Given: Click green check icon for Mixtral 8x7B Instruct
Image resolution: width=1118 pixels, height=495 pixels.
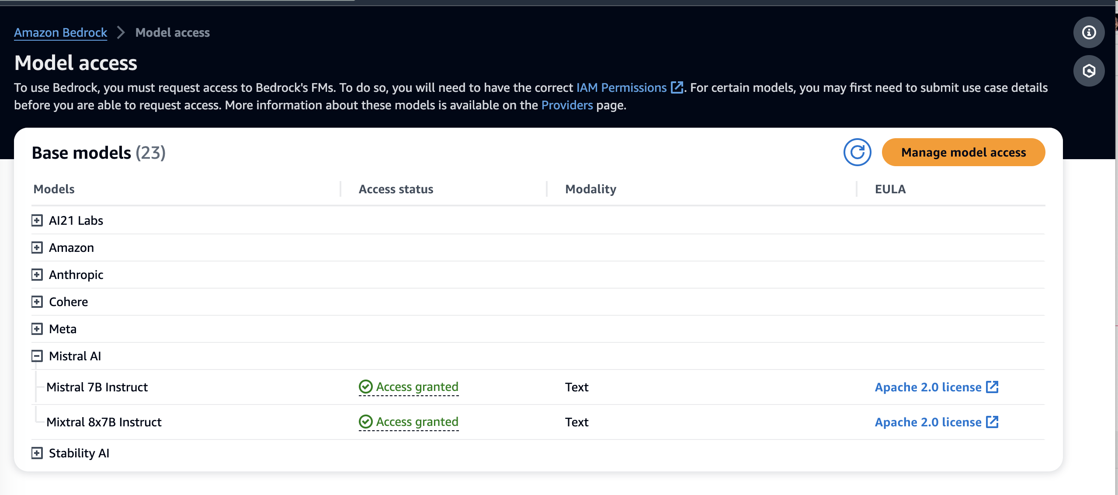Looking at the screenshot, I should pyautogui.click(x=365, y=422).
